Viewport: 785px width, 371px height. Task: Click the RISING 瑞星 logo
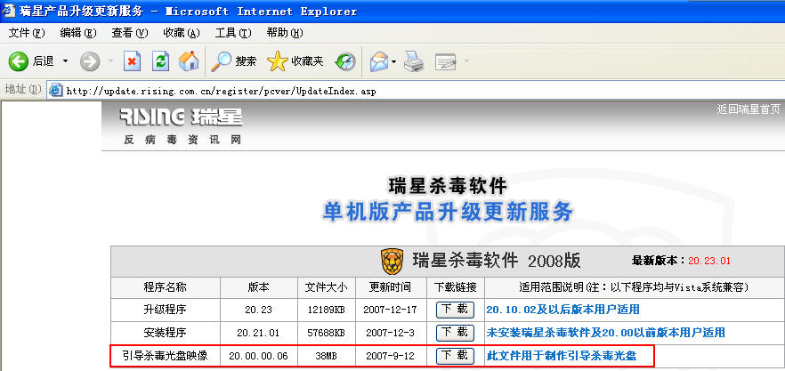click(x=181, y=117)
